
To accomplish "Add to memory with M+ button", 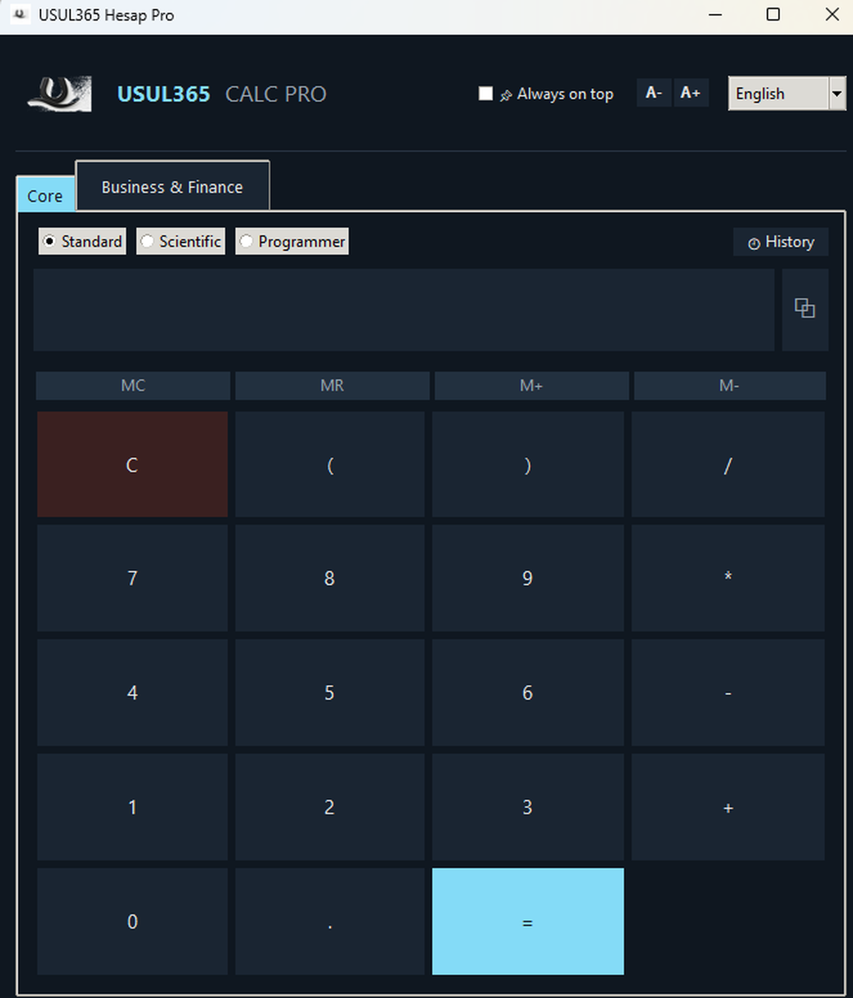I will (x=531, y=385).
